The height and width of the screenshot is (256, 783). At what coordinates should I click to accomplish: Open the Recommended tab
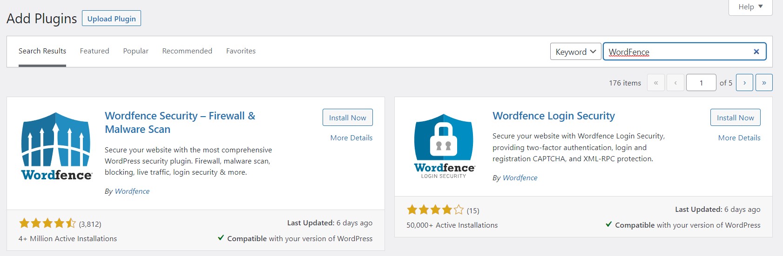point(187,51)
